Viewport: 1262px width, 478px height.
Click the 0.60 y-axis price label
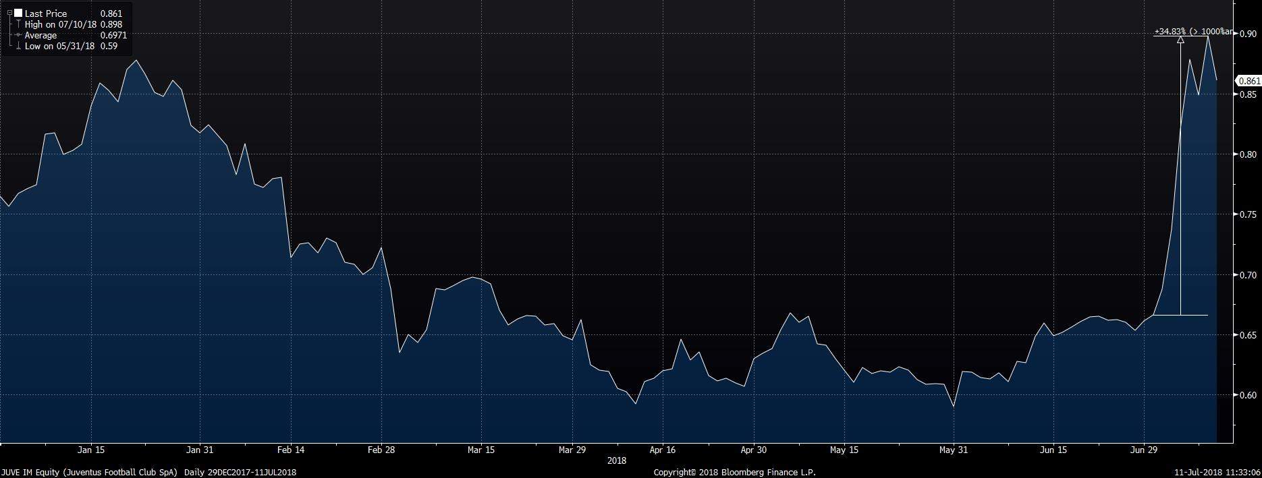pos(1248,395)
